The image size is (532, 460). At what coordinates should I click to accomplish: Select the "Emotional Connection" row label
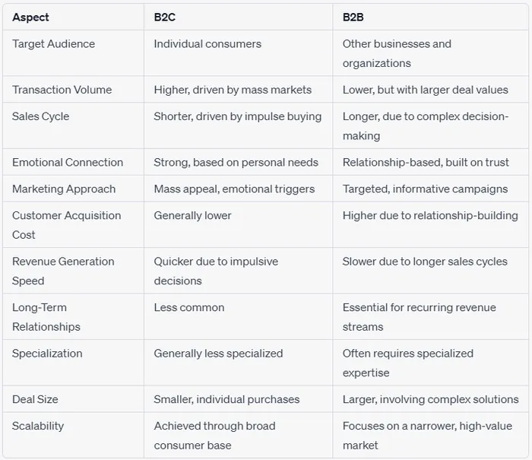click(x=67, y=162)
